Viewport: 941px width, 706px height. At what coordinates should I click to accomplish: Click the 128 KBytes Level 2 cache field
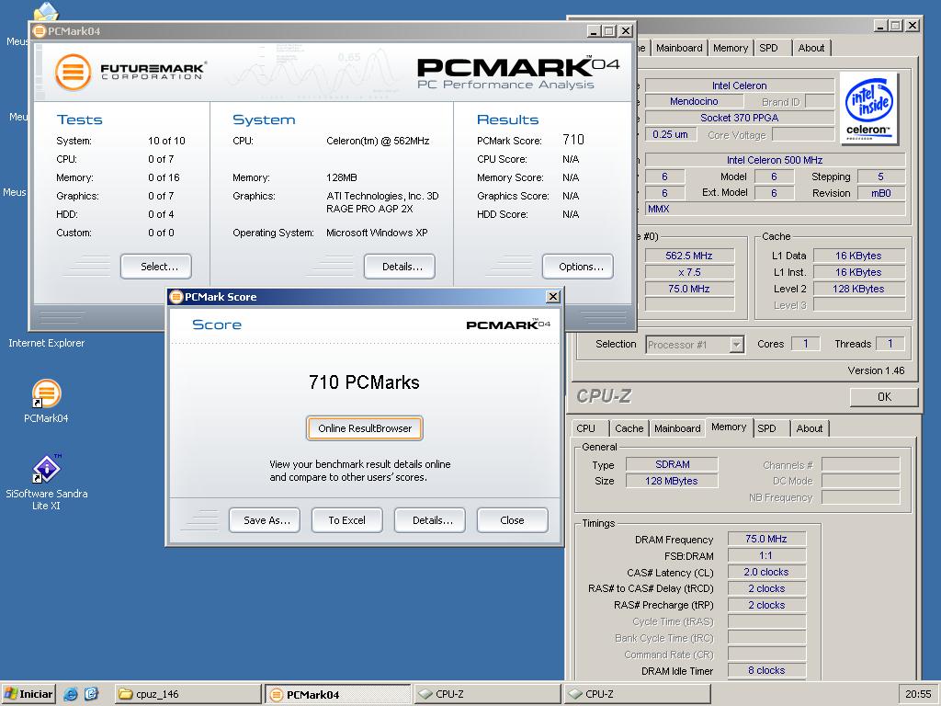(x=859, y=289)
